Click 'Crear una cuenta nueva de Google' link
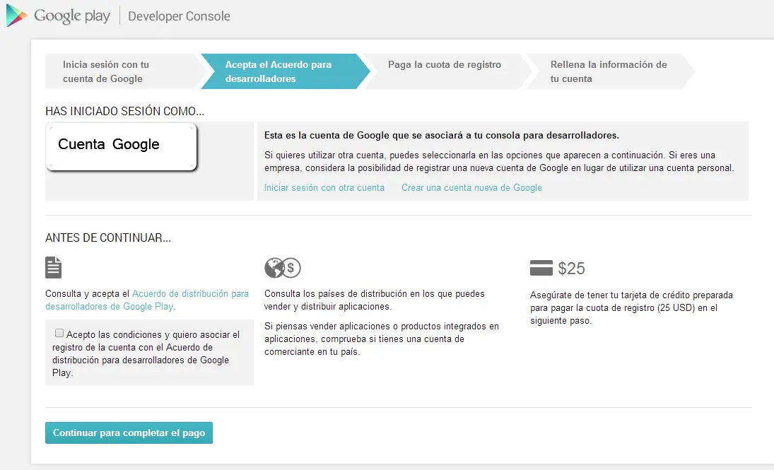 point(471,187)
